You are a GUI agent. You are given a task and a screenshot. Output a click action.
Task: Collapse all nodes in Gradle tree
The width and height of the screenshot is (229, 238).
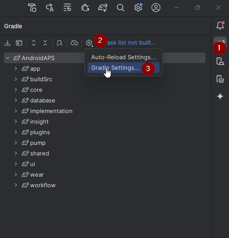point(45,43)
